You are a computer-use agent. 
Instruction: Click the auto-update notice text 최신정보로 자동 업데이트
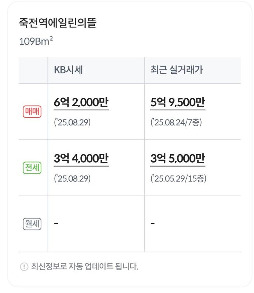(x=72, y=266)
